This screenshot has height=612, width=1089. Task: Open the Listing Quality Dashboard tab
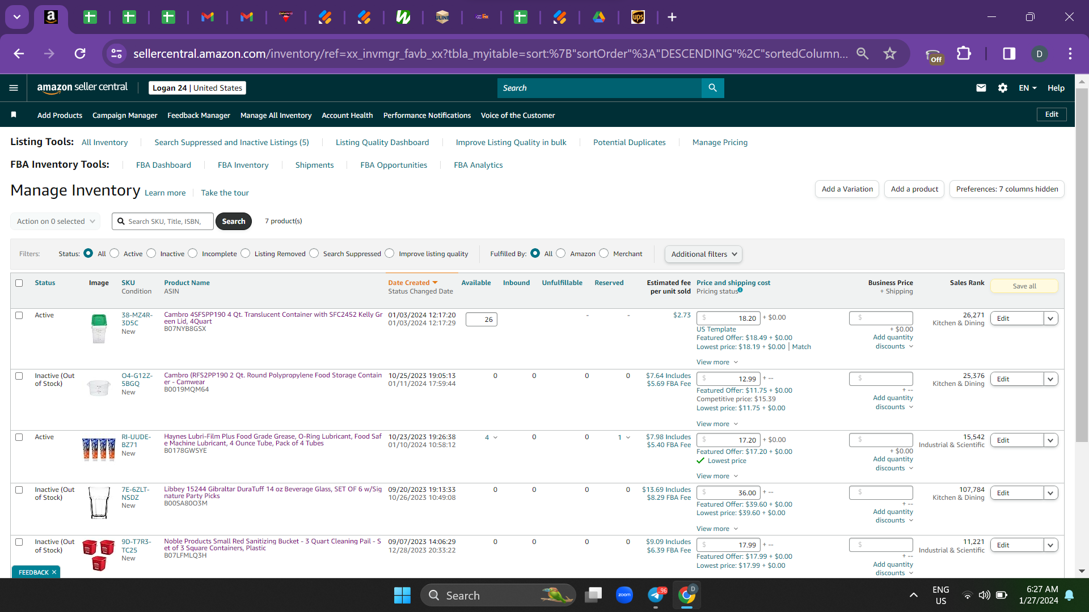point(382,142)
